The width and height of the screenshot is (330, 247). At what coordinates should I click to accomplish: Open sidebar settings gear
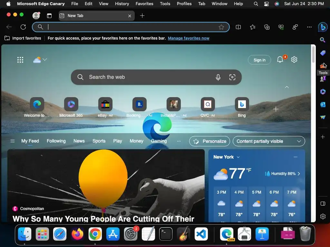[323, 216]
